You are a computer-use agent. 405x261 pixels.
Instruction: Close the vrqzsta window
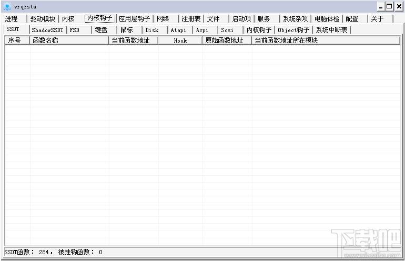tap(399, 6)
